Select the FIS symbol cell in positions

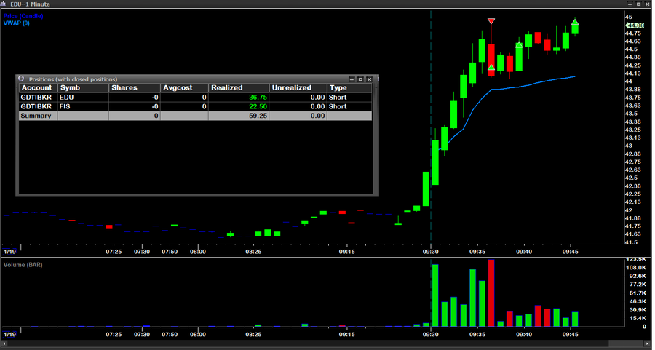pyautogui.click(x=84, y=106)
